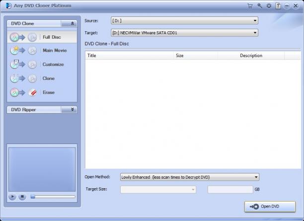Open settings via the gear icon
This screenshot has height=221, width=304.
click(x=269, y=6)
